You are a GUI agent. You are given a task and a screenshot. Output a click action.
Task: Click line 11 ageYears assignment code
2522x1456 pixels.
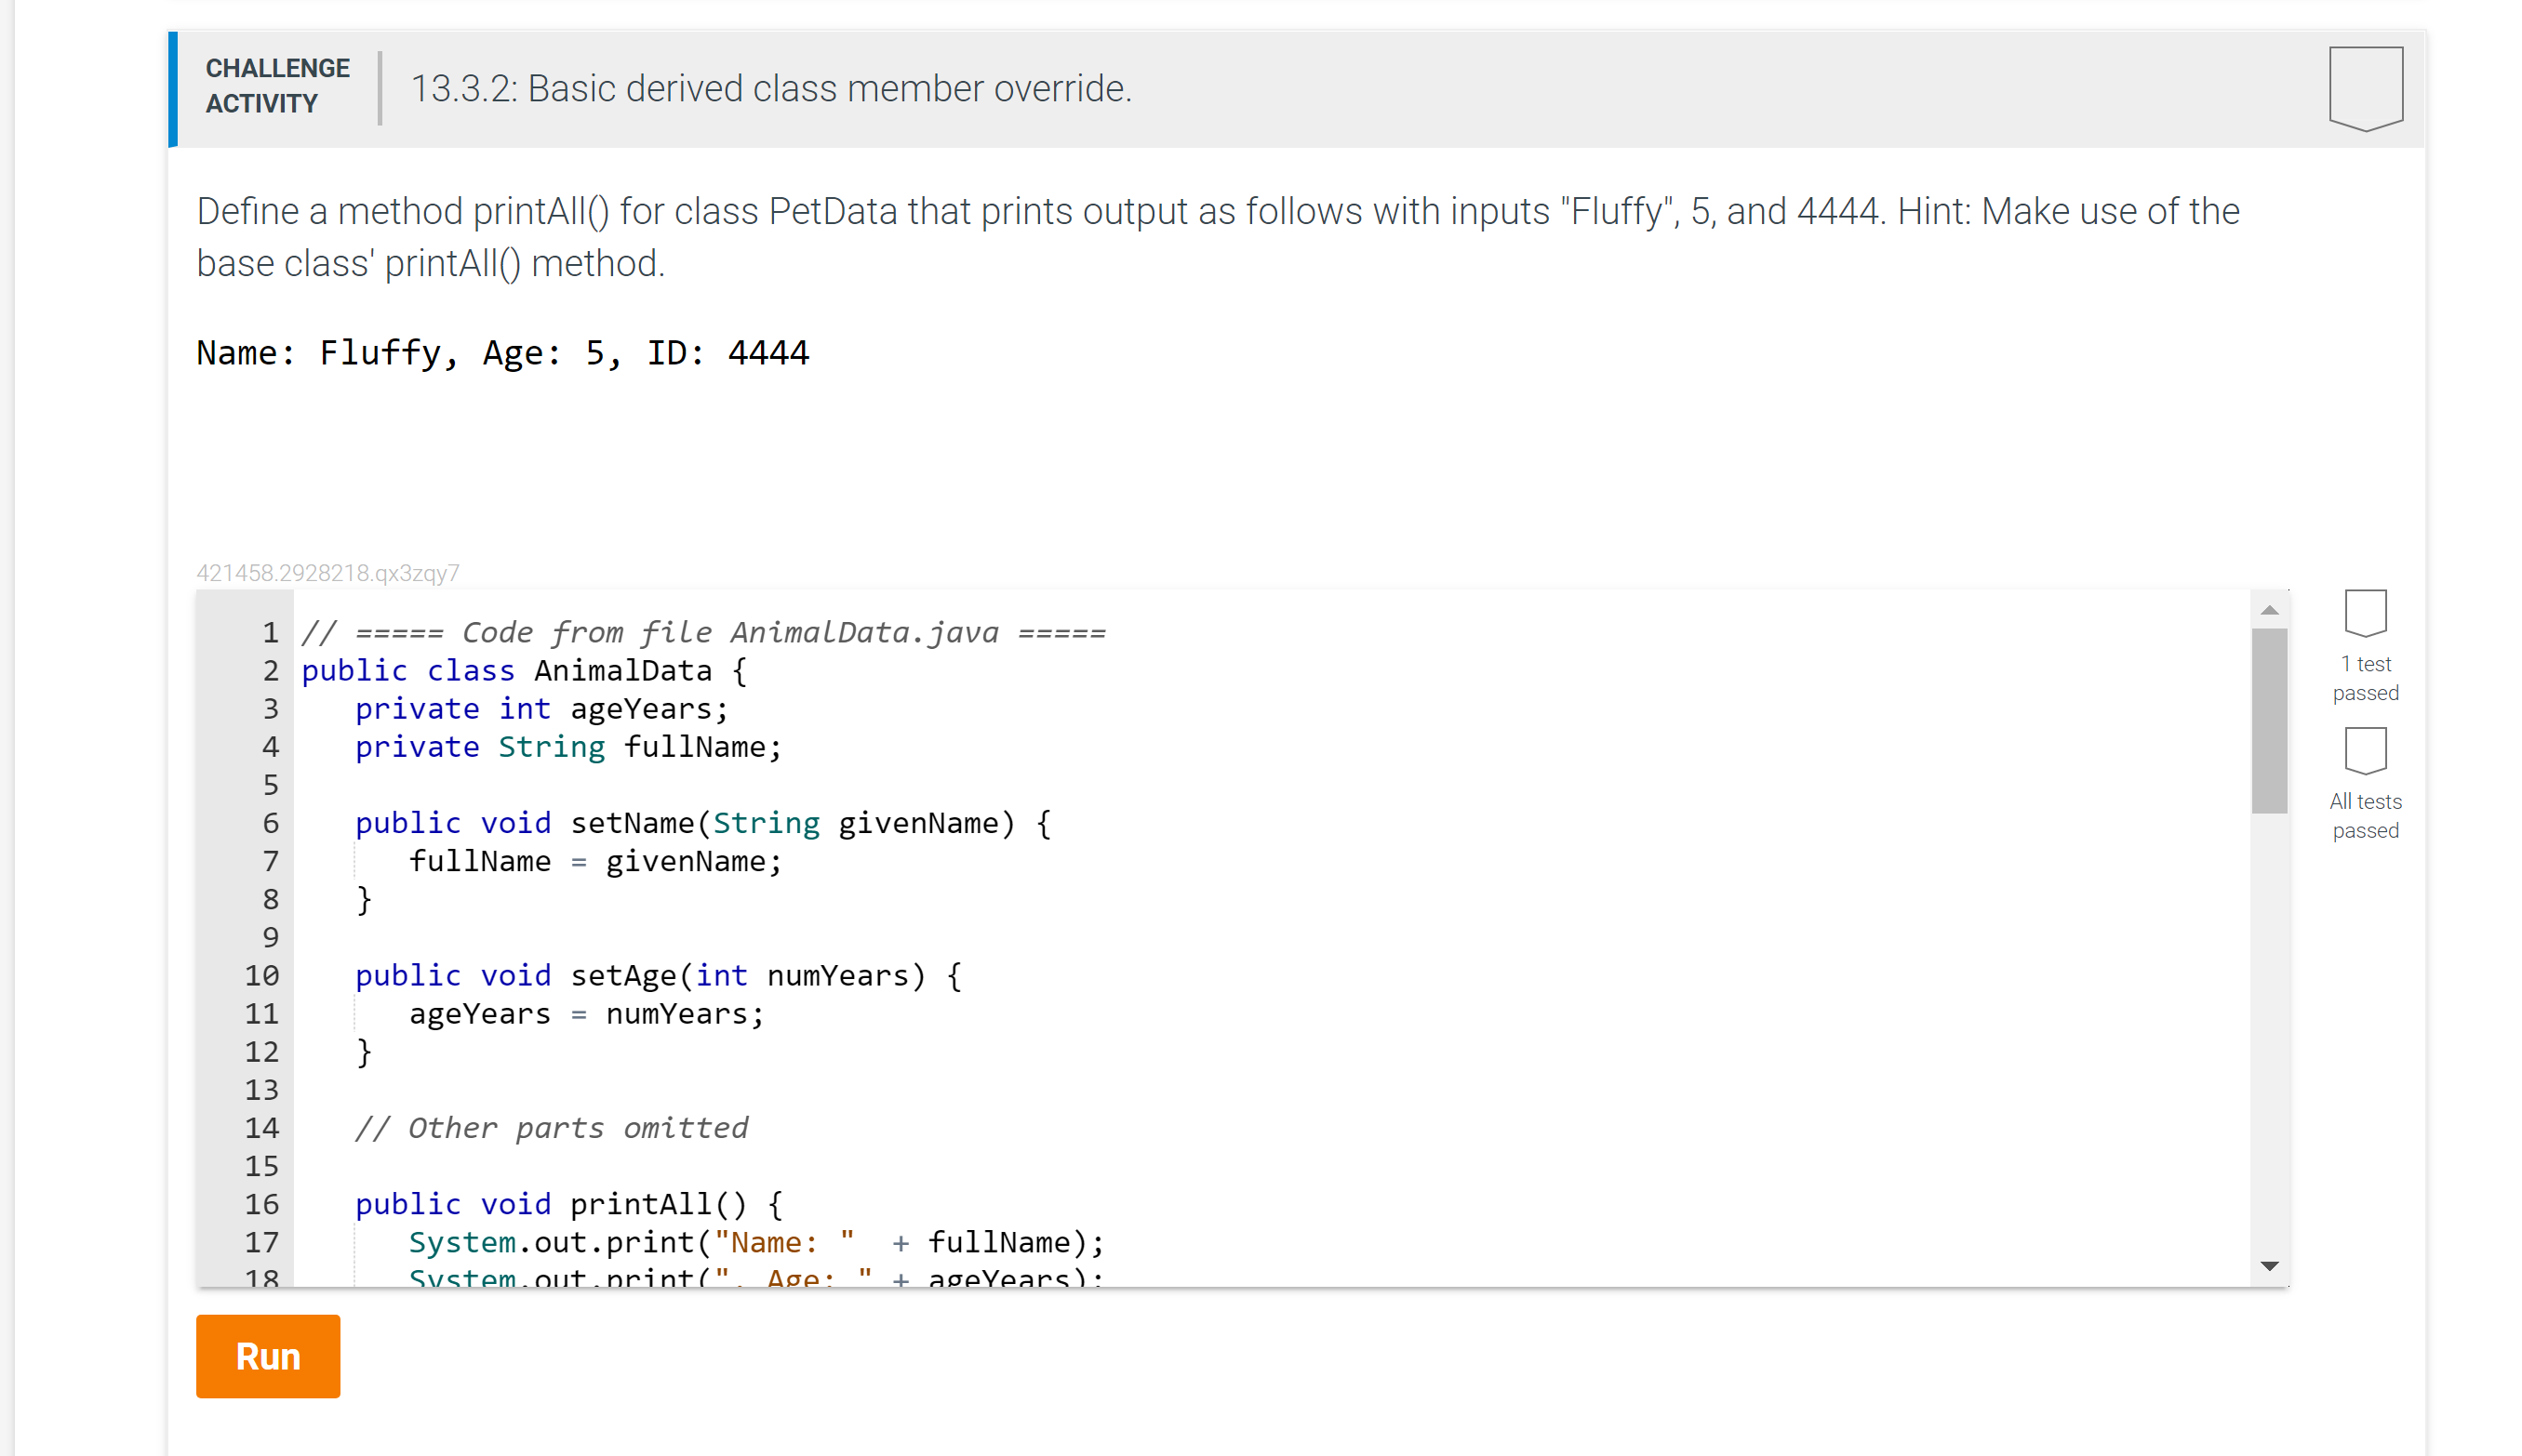pos(585,1014)
